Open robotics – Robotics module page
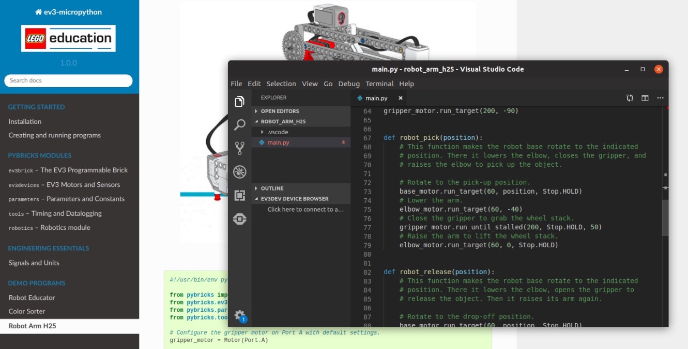This screenshot has width=688, height=349. (49, 228)
